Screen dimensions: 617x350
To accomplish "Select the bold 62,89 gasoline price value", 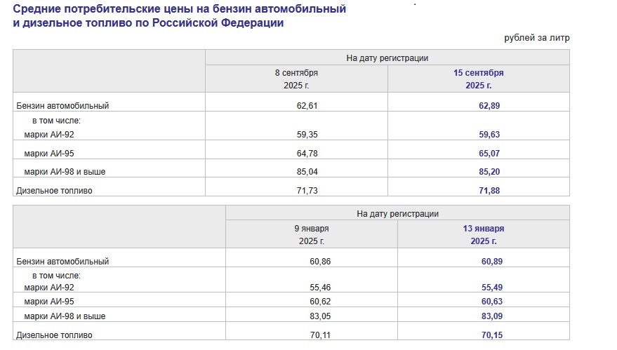I will pyautogui.click(x=489, y=106).
